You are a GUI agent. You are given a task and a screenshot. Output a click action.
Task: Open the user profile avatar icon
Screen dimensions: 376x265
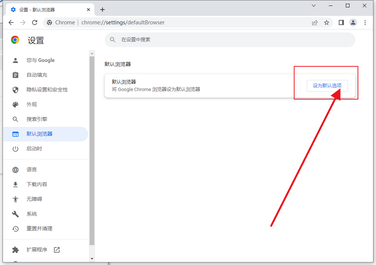pos(353,22)
